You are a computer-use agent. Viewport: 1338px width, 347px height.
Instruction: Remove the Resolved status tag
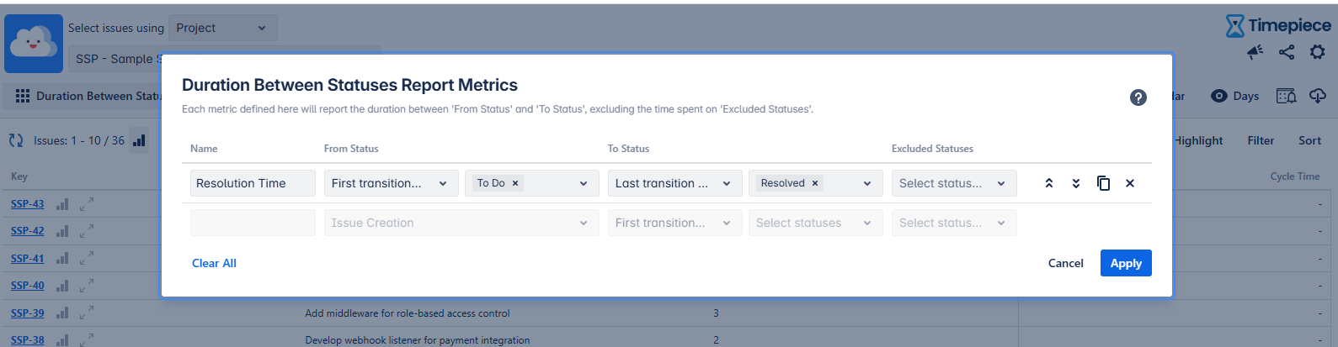[x=815, y=183]
